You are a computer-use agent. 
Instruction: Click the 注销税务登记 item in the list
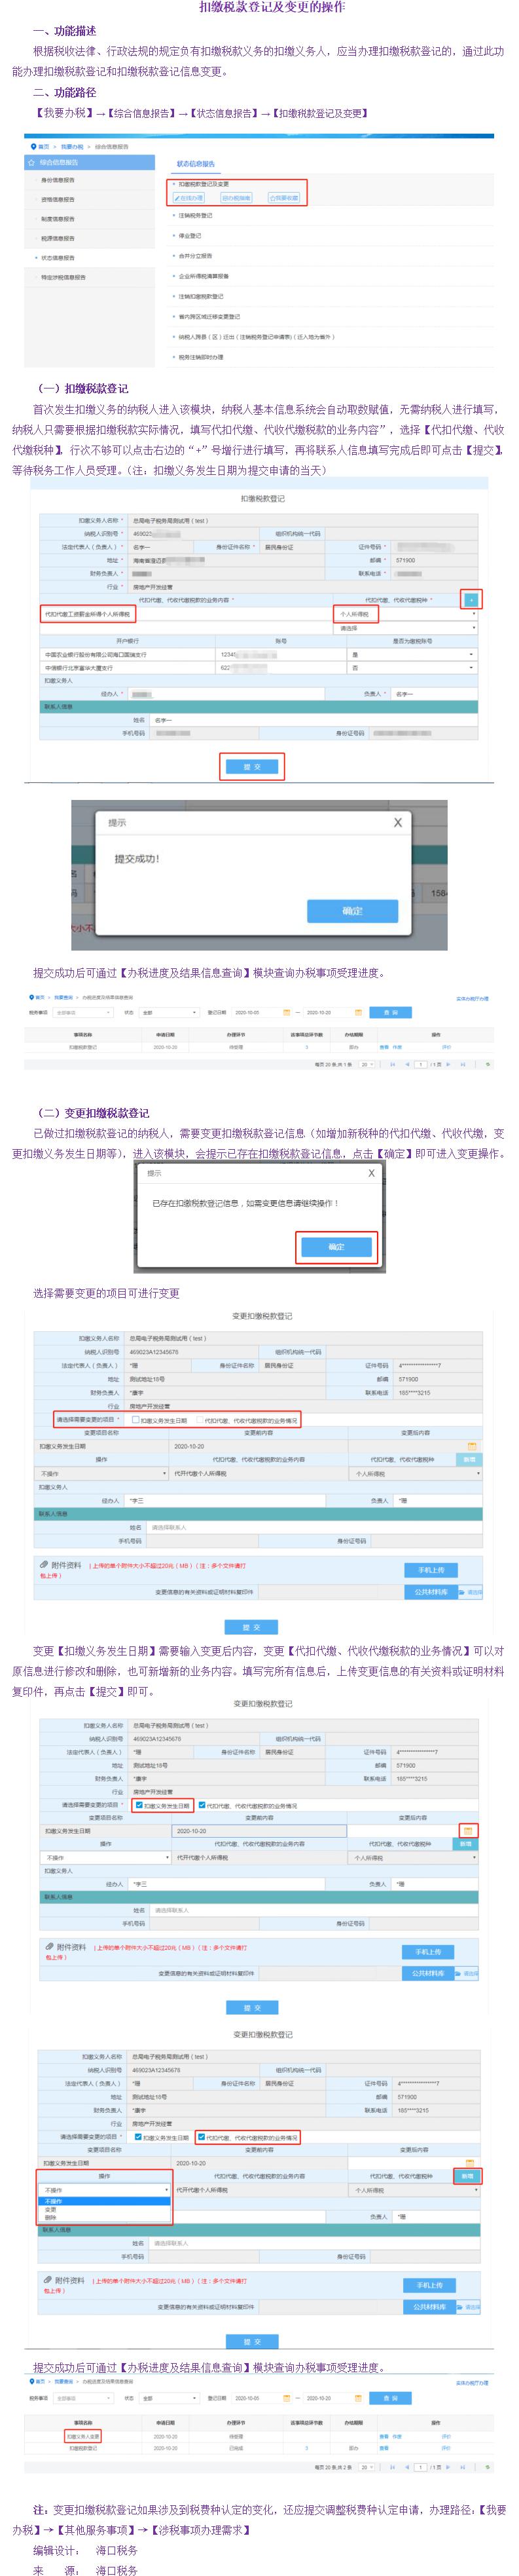point(196,215)
